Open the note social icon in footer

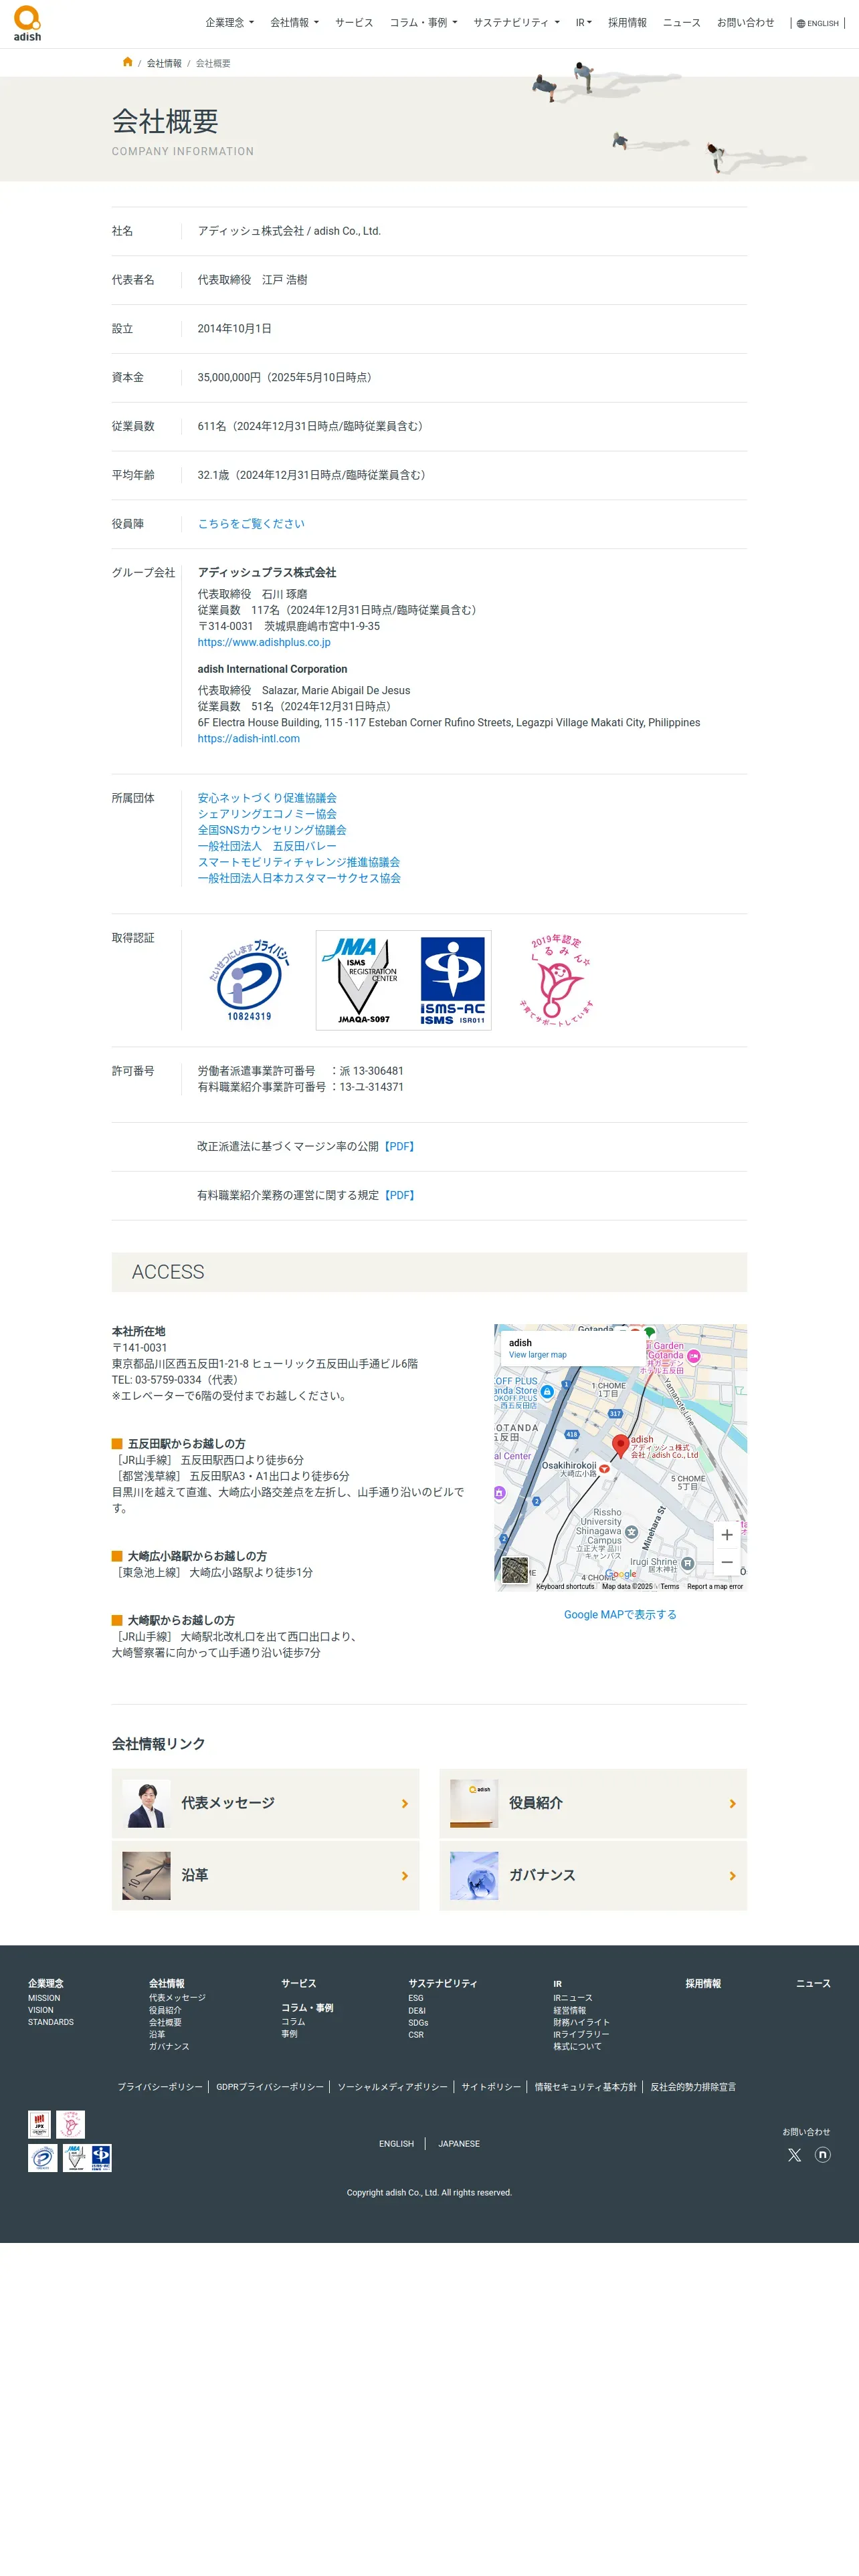coord(822,2154)
